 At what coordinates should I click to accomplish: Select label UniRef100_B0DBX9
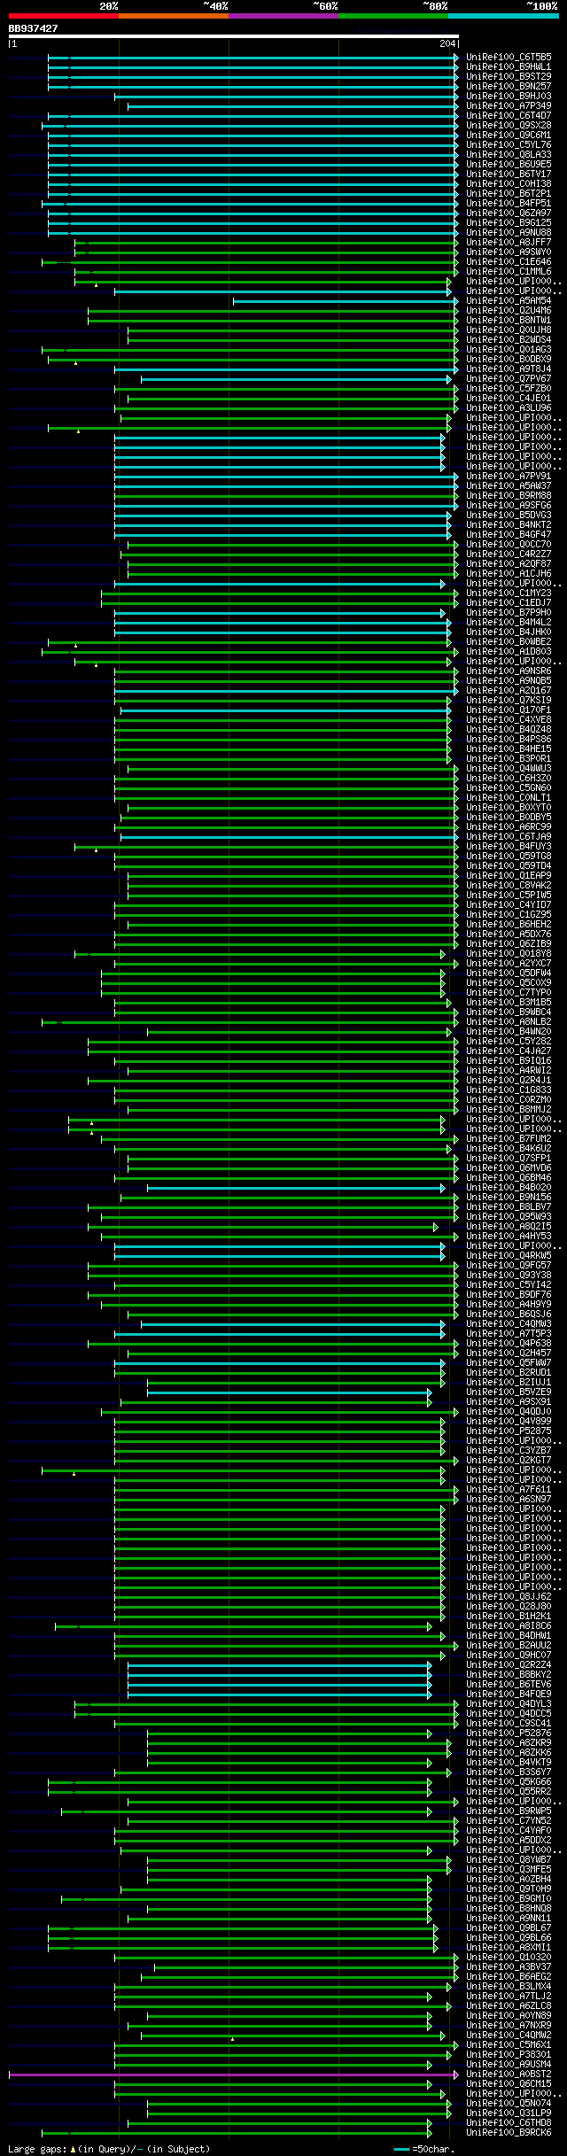(x=509, y=360)
